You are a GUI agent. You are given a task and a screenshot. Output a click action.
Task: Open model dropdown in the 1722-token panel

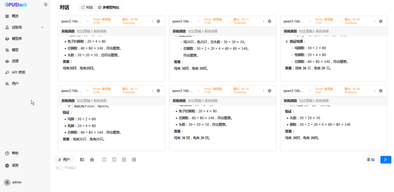(297, 21)
